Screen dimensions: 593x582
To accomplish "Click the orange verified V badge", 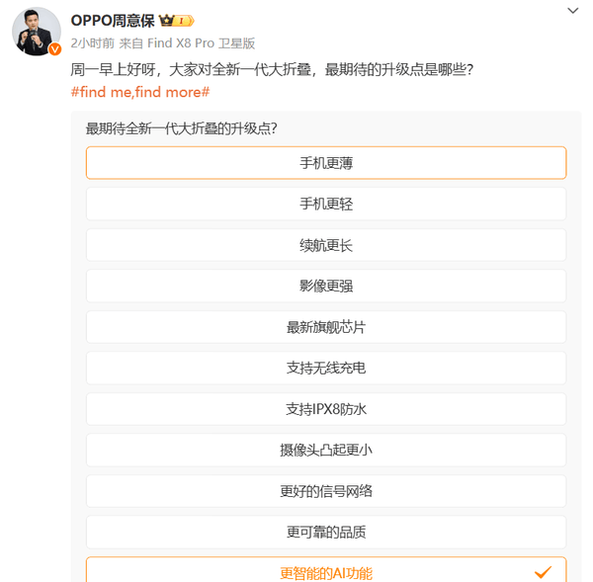I will [x=54, y=49].
